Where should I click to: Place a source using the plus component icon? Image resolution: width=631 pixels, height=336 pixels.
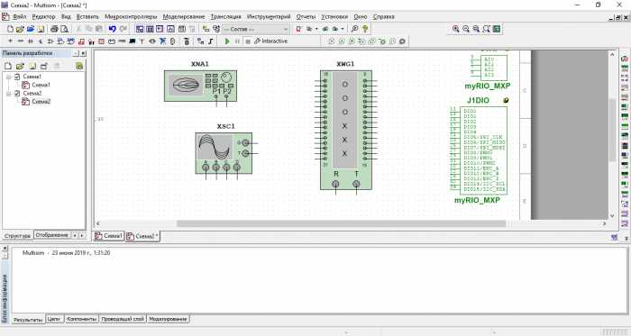[x=10, y=41]
